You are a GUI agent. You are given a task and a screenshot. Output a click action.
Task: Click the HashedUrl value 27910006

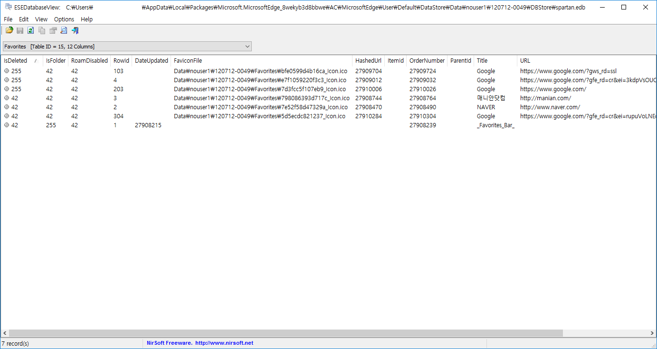coord(369,89)
